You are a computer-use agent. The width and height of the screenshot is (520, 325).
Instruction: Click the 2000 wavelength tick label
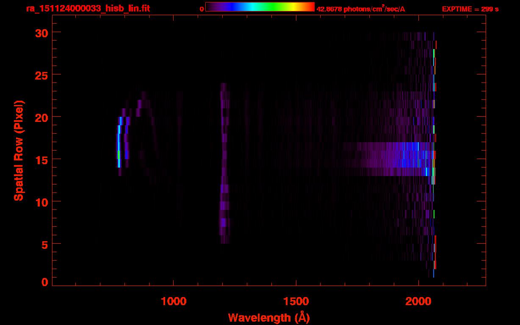click(x=418, y=301)
